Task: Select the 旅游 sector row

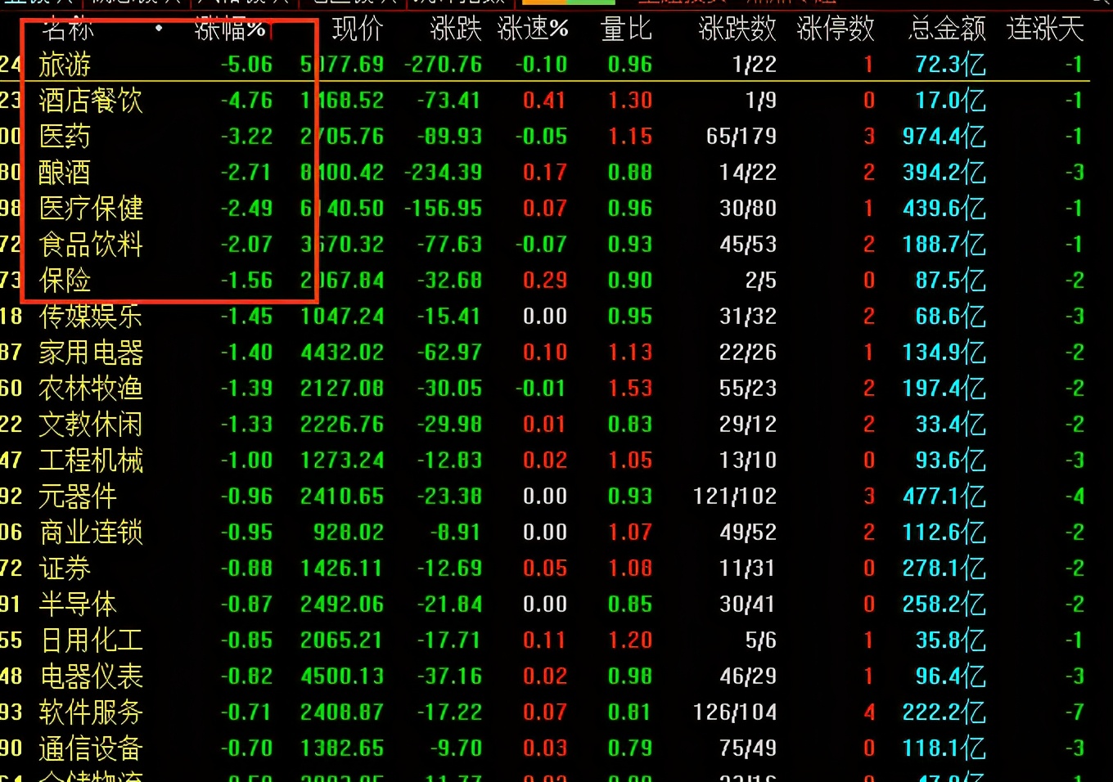Action: click(x=544, y=64)
